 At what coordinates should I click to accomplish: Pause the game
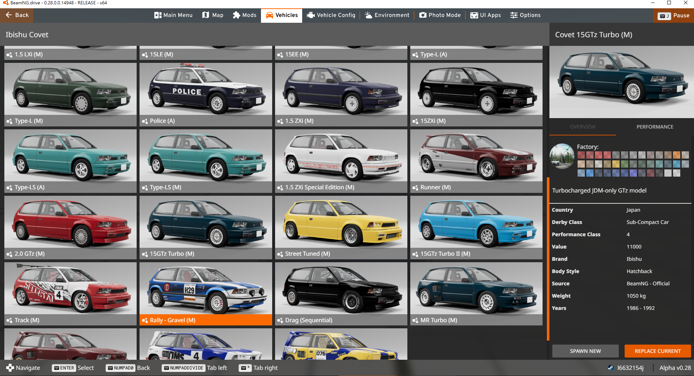tap(673, 16)
